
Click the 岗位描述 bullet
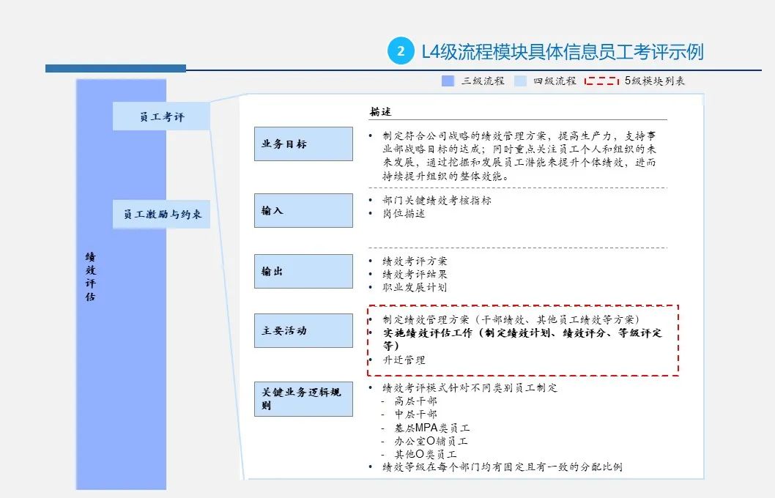click(404, 213)
